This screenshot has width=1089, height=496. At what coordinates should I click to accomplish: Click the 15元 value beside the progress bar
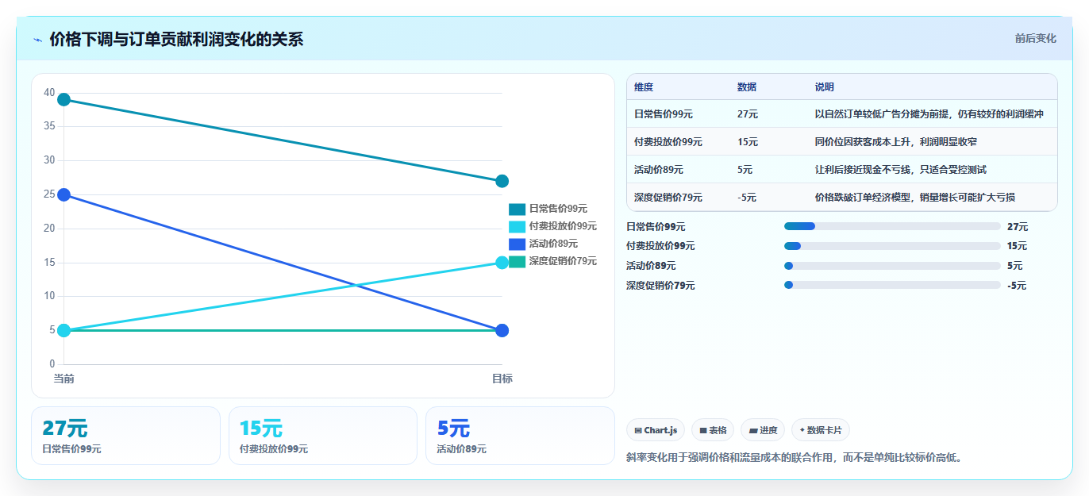coord(1018,246)
